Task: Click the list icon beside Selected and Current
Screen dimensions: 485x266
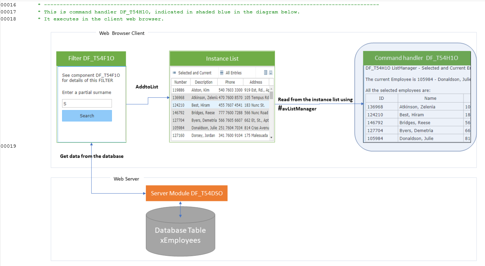Action: (x=174, y=72)
